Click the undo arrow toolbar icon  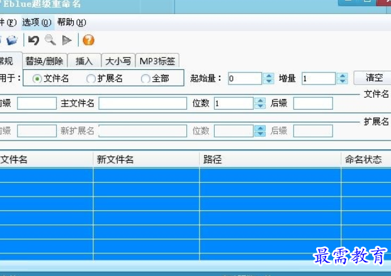33,40
